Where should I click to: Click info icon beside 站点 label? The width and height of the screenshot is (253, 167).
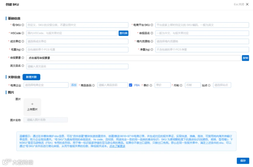pyautogui.click(x=209, y=85)
